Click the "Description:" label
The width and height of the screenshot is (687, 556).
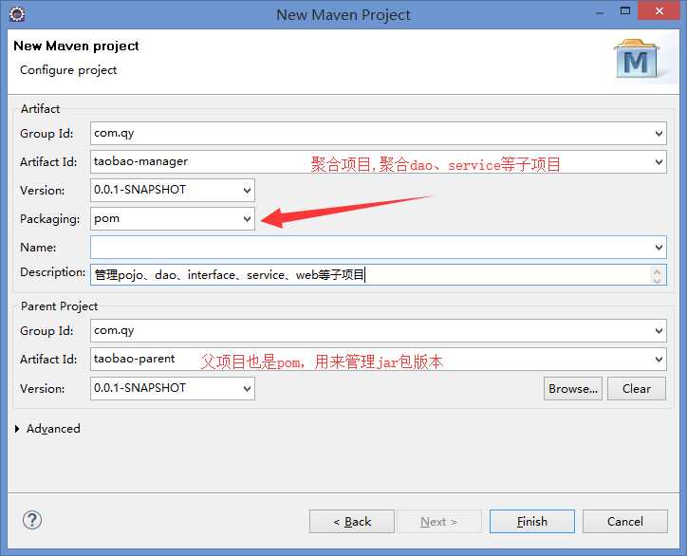(52, 272)
